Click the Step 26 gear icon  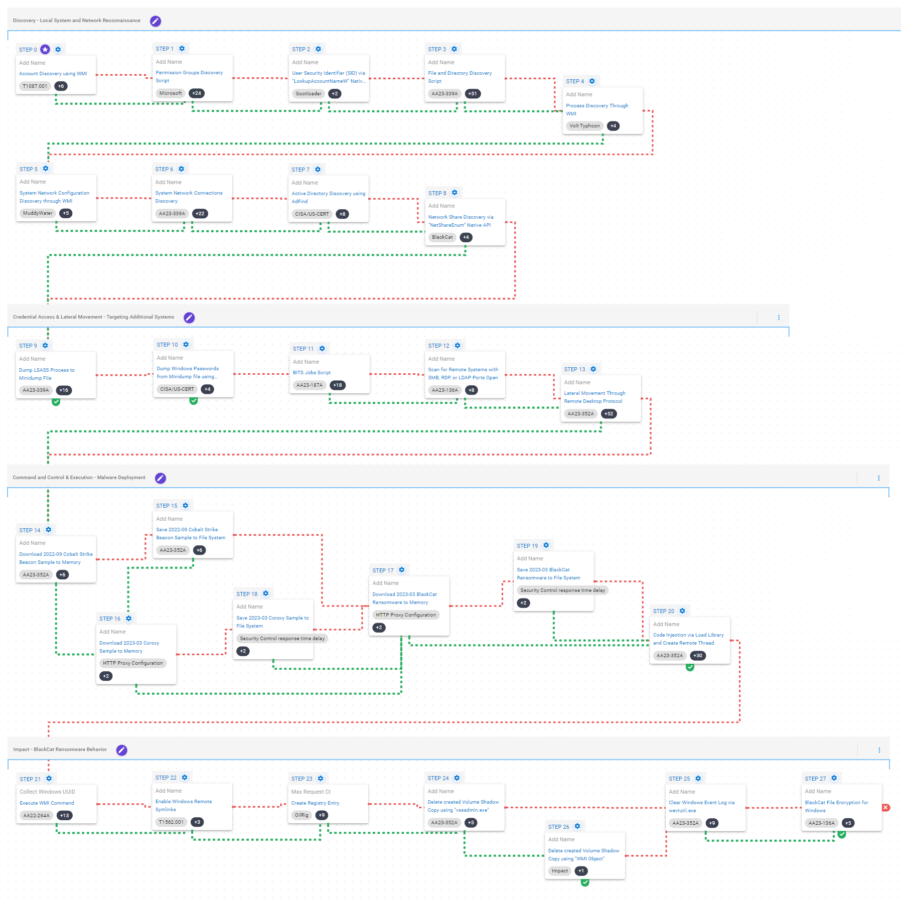(577, 826)
